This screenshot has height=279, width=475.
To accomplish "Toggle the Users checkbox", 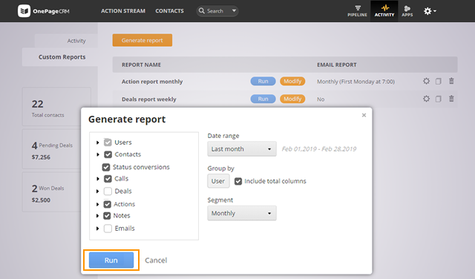I will [108, 142].
